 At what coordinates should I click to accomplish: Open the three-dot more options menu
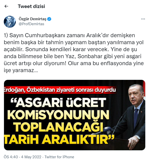tap(143, 19)
